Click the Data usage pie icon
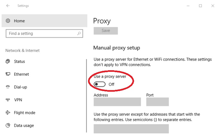This screenshot has height=135, width=215. 8,125
